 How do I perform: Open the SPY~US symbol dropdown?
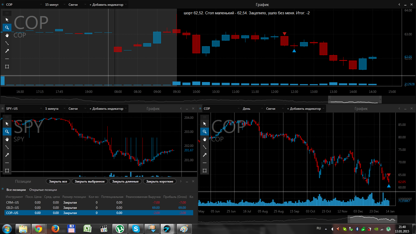24,108
